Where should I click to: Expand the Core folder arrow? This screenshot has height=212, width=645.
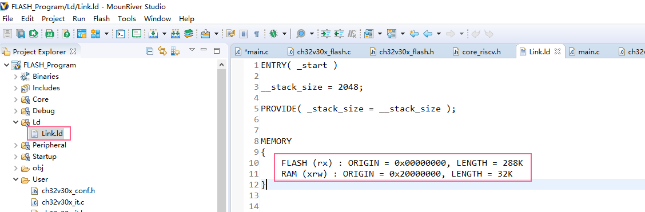click(x=15, y=99)
